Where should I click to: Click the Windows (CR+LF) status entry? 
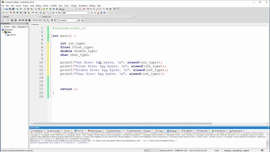(166, 150)
